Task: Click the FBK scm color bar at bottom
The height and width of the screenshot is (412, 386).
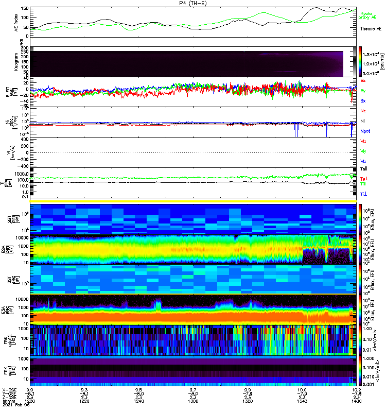Action: point(360,371)
